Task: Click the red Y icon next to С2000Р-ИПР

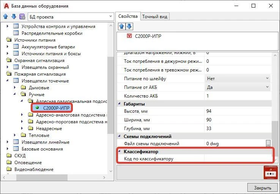Action: (130, 36)
